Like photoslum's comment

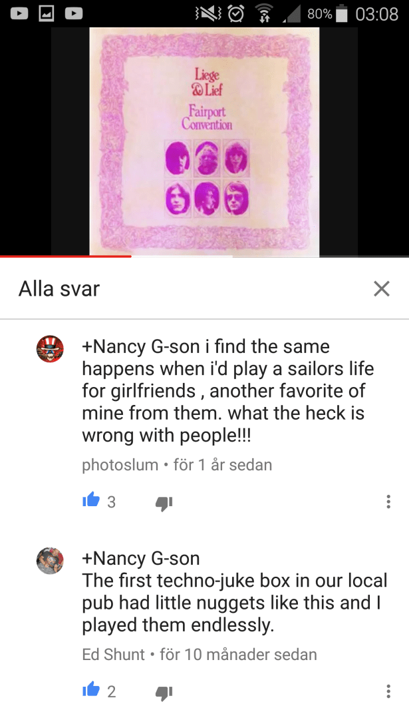(x=91, y=500)
